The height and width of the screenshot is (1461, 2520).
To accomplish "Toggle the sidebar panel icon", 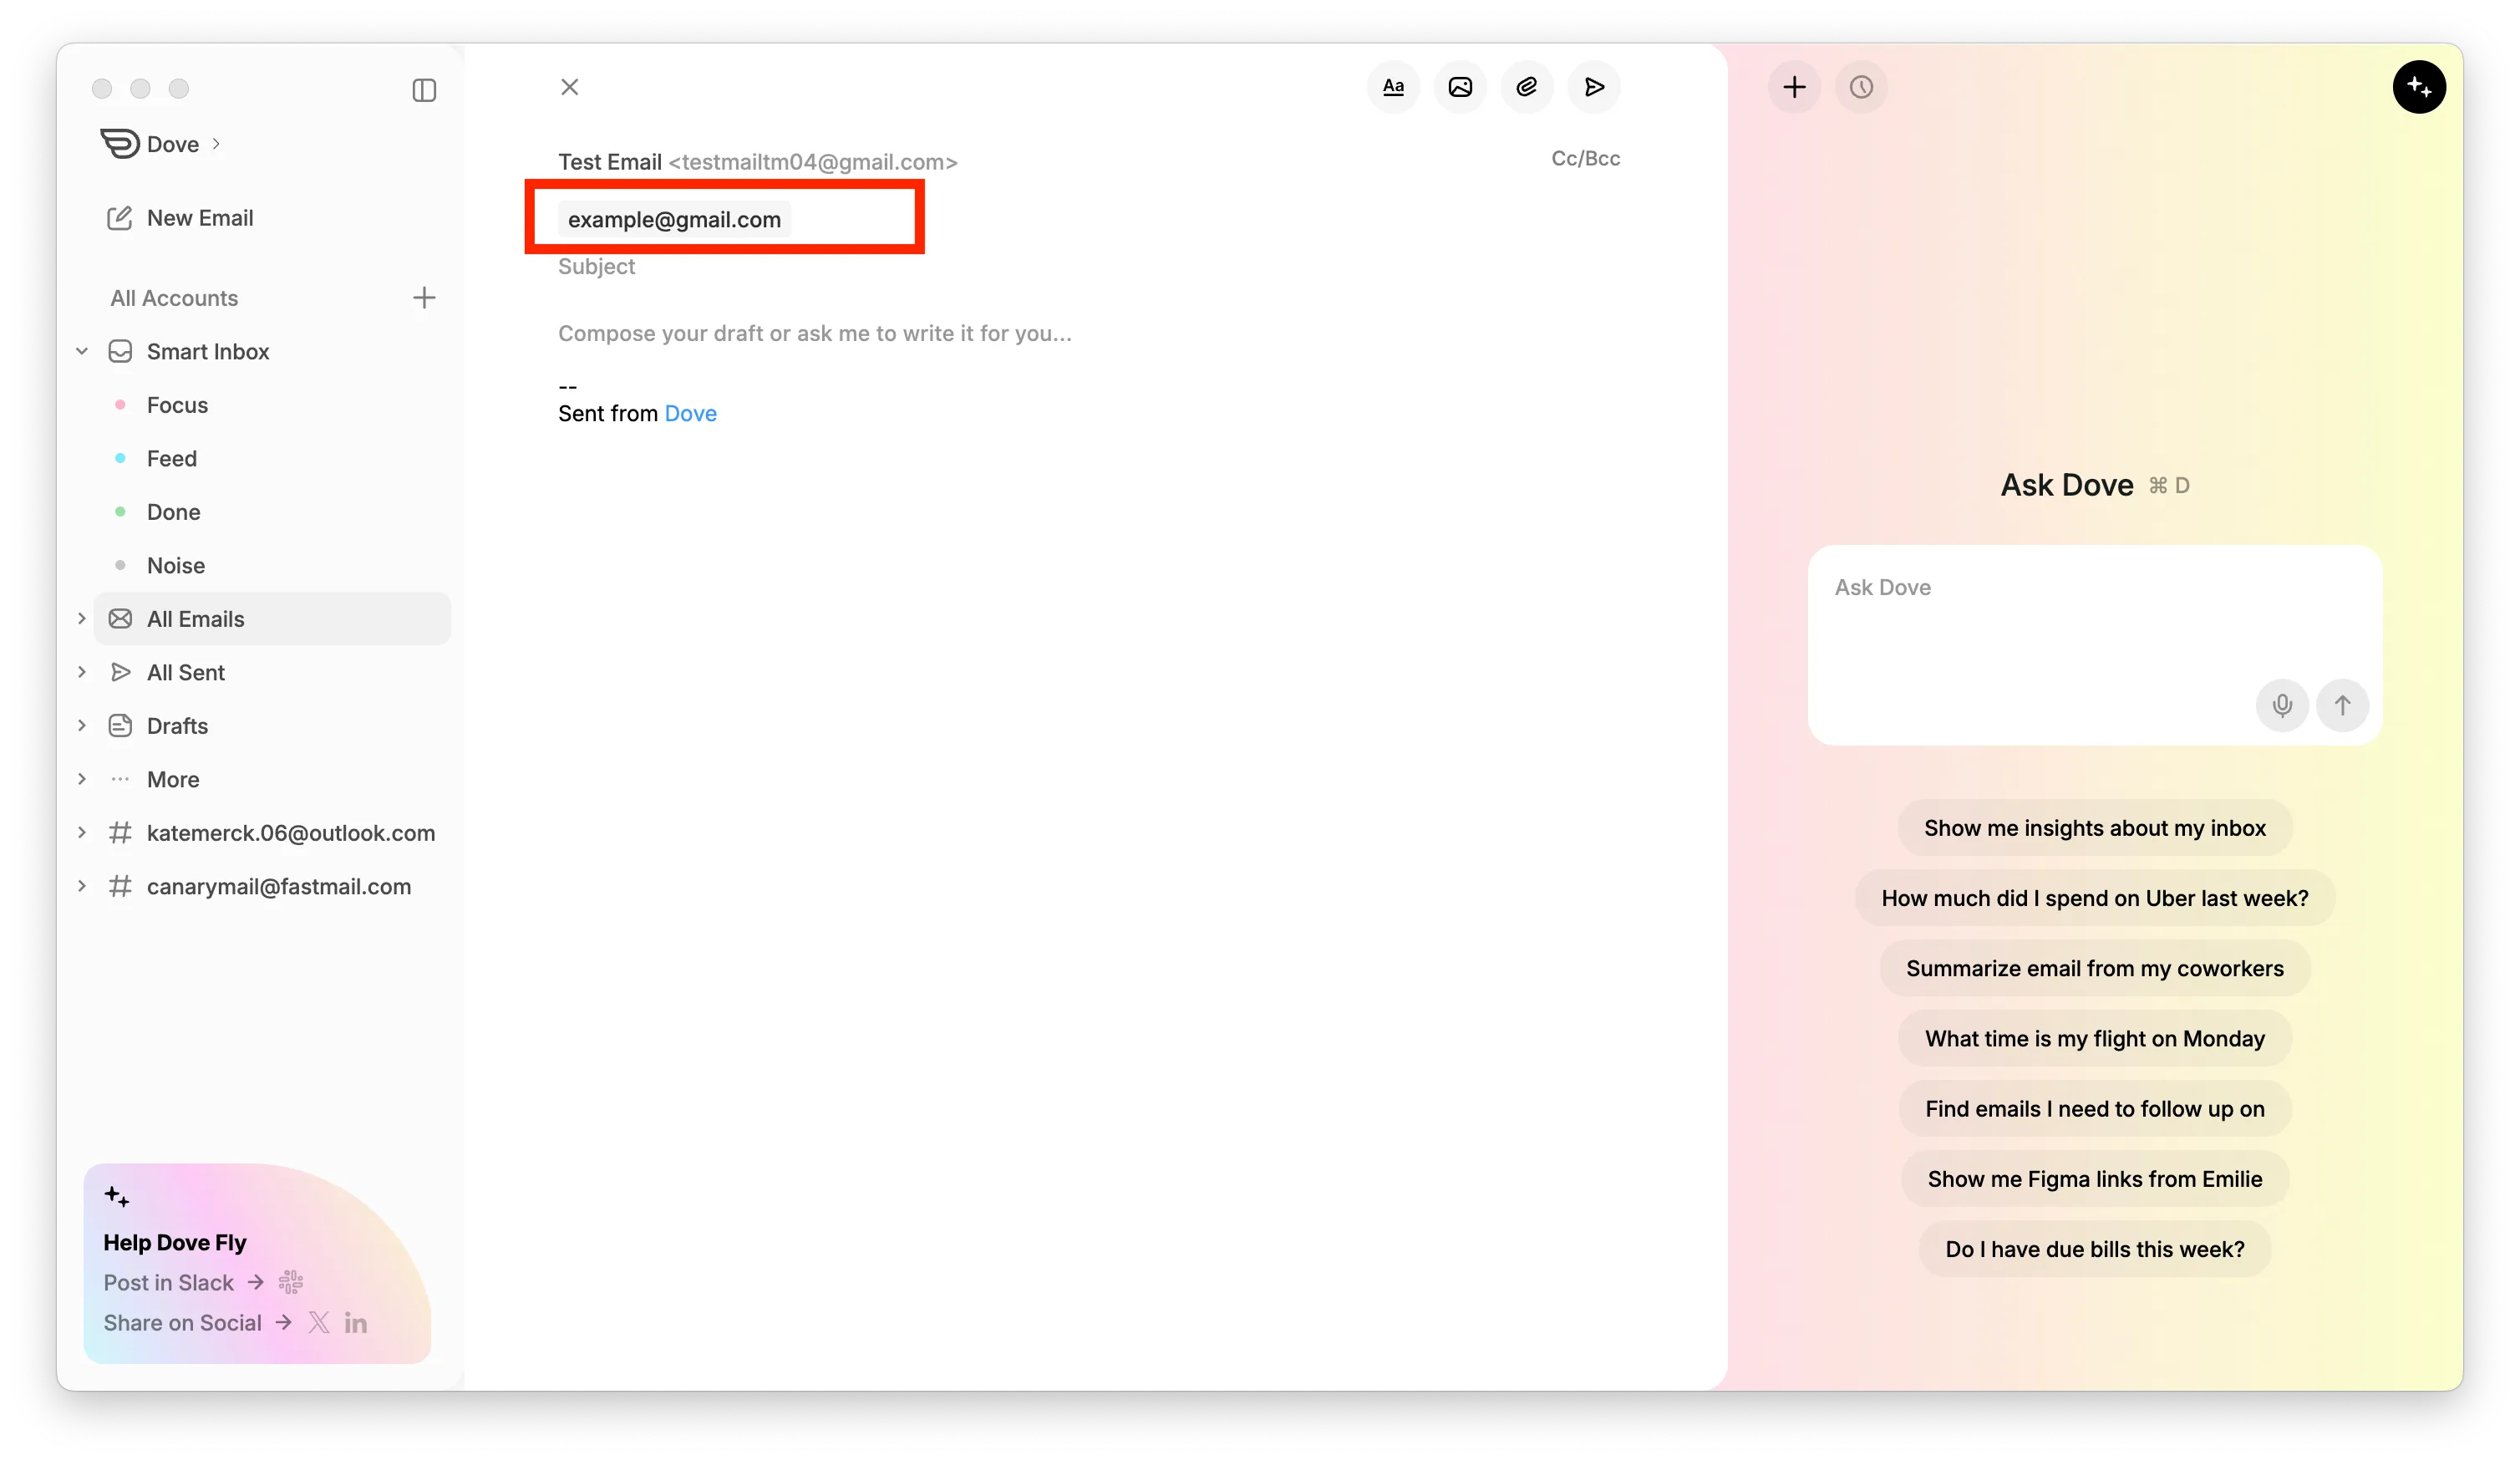I will 424,90.
